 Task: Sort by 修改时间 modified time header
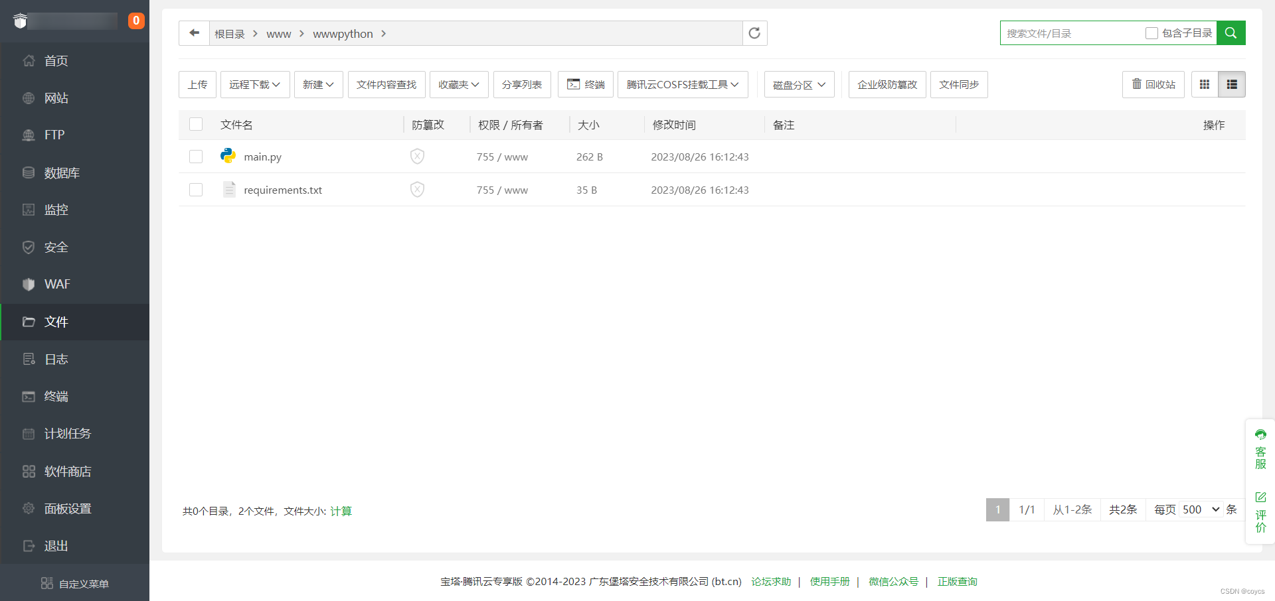674,125
